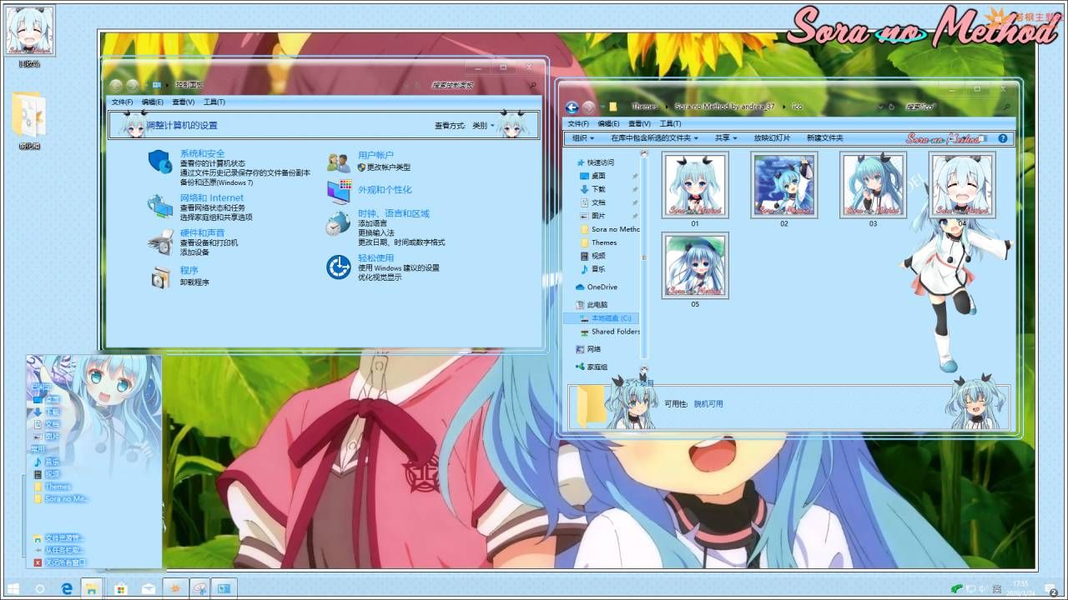Open the 系统和安全 link

203,153
